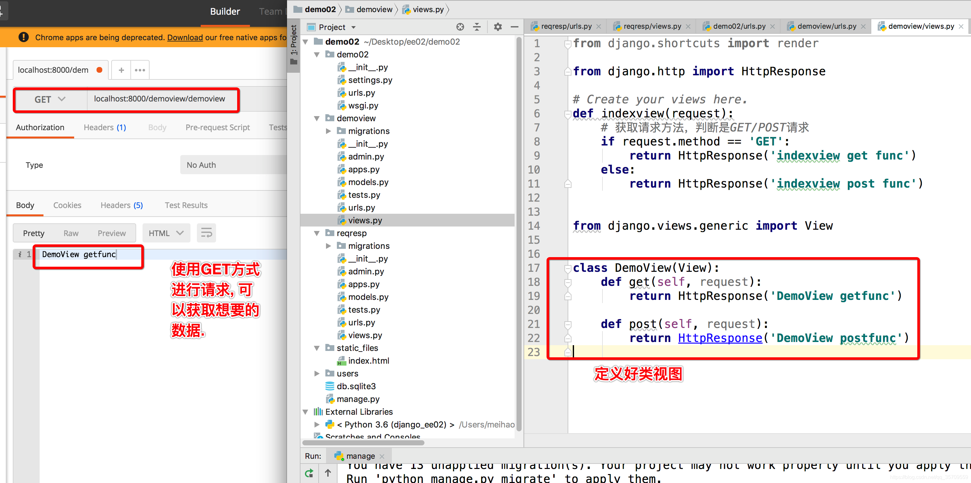The height and width of the screenshot is (483, 971).
Task: Collapse the static_files folder
Action: pos(317,348)
